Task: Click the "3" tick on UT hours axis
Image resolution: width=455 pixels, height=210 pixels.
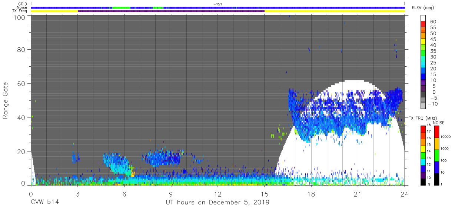Action: click(x=78, y=194)
